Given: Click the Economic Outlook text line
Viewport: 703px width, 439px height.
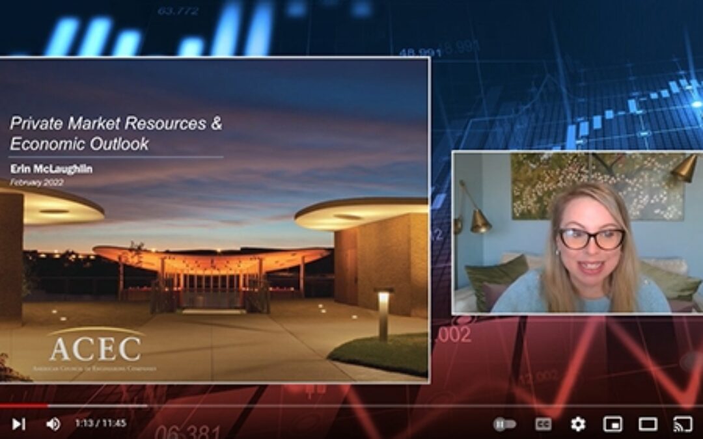Looking at the screenshot, I should coord(79,144).
